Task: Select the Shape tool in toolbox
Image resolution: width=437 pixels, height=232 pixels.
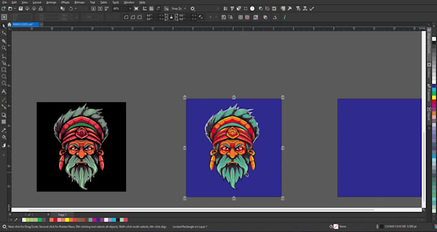Action: point(4,33)
